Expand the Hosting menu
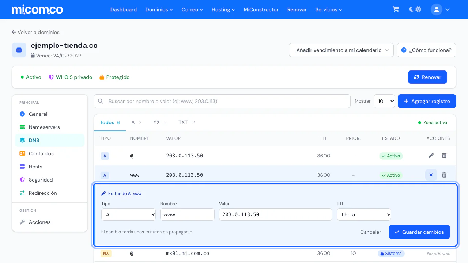Viewport: 468px width, 263px height. [223, 9]
